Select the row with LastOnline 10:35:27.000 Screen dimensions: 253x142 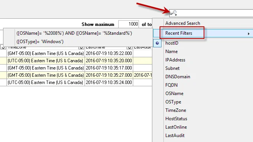coord(76,75)
